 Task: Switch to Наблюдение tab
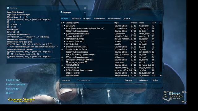pyautogui.click(x=99, y=18)
